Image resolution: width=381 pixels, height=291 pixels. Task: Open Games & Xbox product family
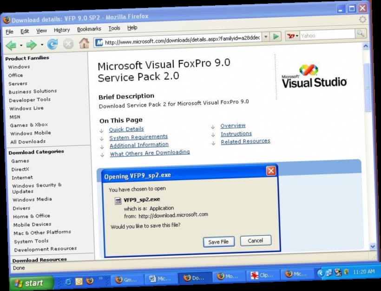point(29,125)
